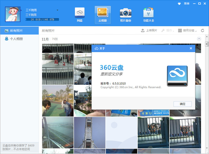The height and width of the screenshot is (154, 209).
Task: Open the 功能大全 tools section
Action: pos(148,15)
